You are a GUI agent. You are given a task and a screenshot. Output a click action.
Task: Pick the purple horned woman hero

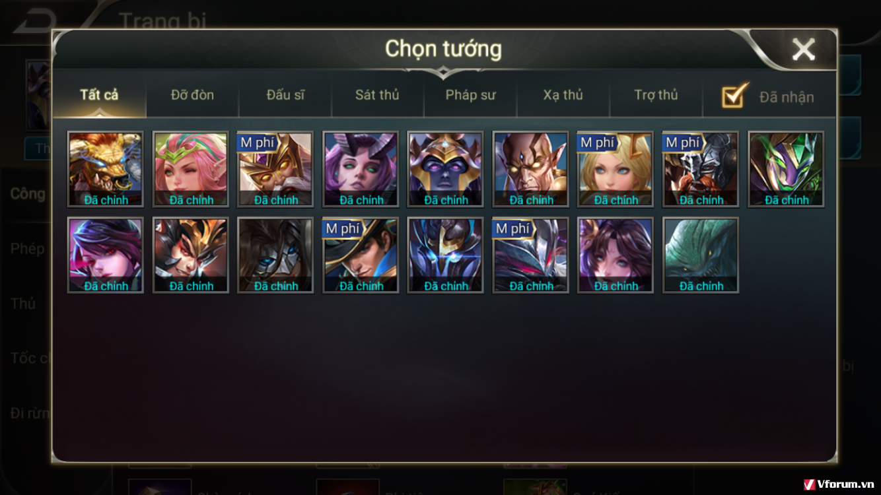[x=361, y=169]
